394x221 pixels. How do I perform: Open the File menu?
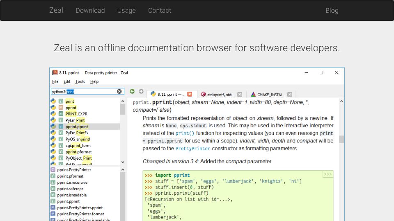[x=55, y=81]
